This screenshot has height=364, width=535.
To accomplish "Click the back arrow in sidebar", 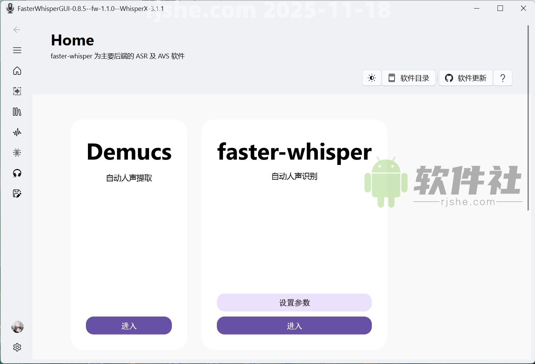I will click(17, 30).
